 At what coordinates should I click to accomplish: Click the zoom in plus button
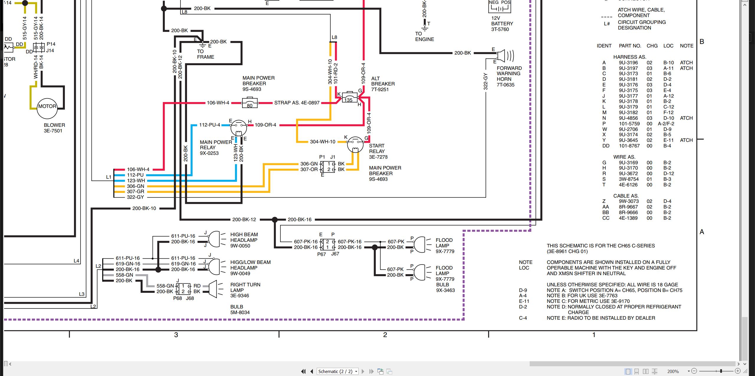point(738,371)
